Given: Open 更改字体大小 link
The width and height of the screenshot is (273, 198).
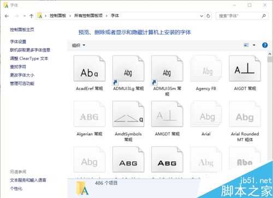Looking at the screenshot, I should pos(22,75).
